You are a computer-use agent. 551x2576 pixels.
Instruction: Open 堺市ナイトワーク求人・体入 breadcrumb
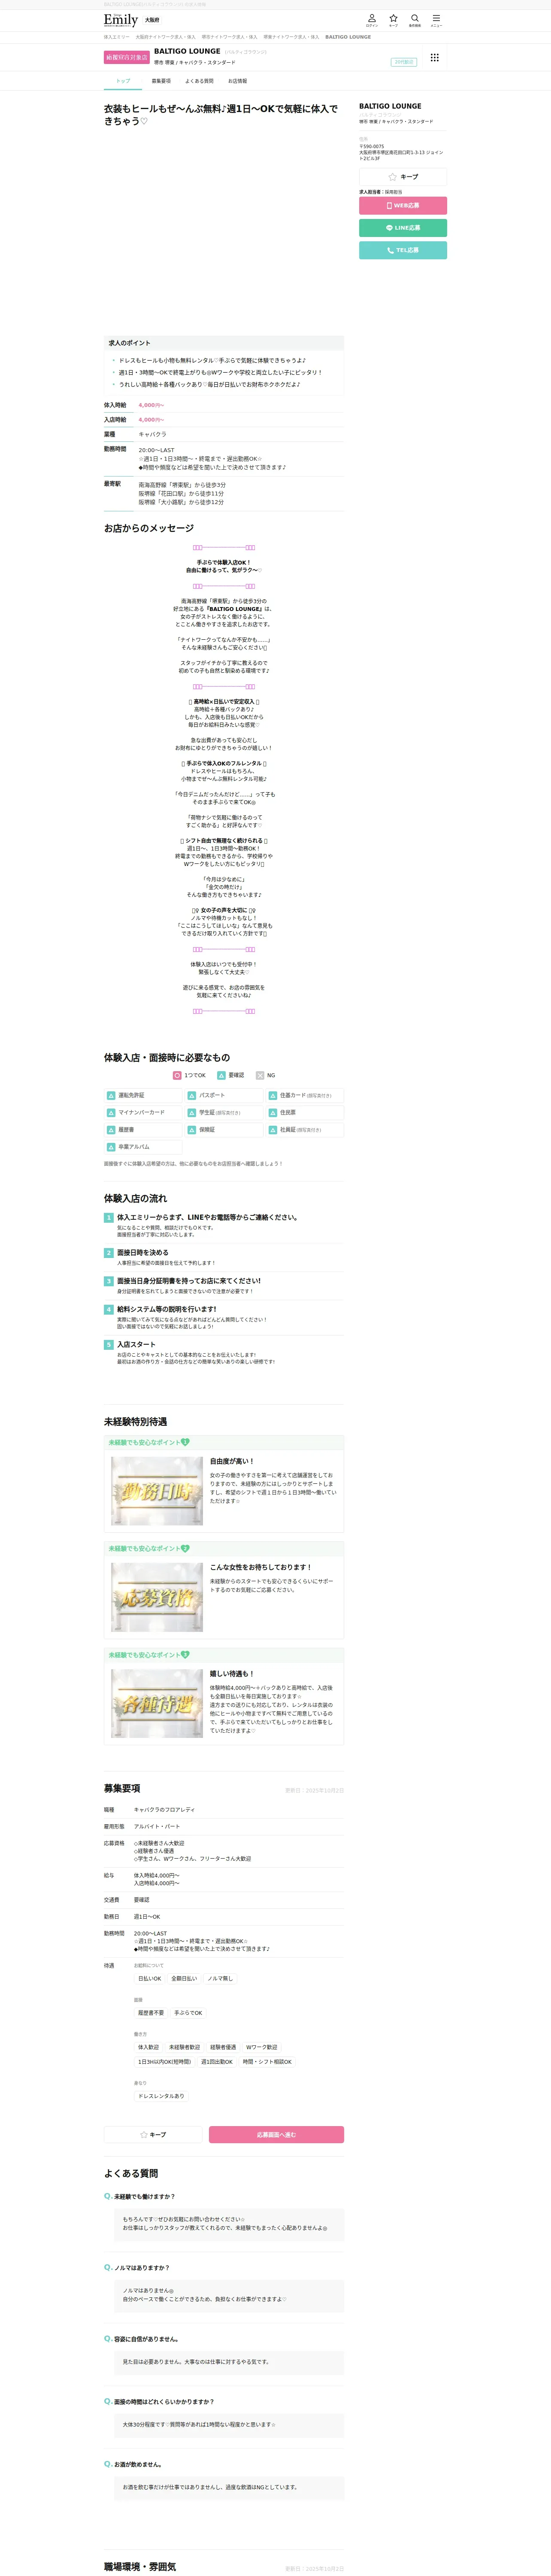tap(230, 37)
